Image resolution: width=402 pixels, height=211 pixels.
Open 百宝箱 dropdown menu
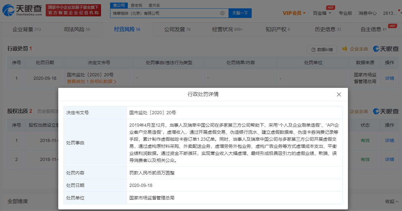click(322, 13)
